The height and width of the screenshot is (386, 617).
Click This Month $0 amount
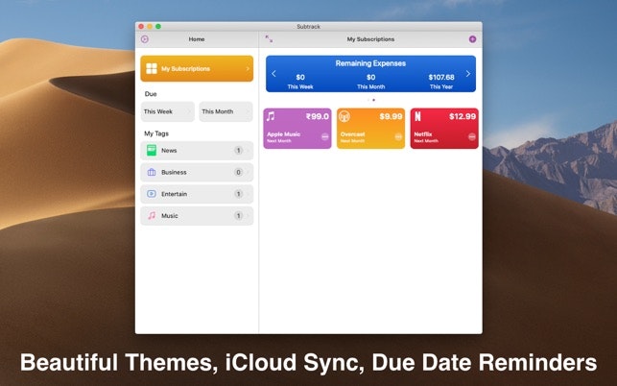pos(371,77)
